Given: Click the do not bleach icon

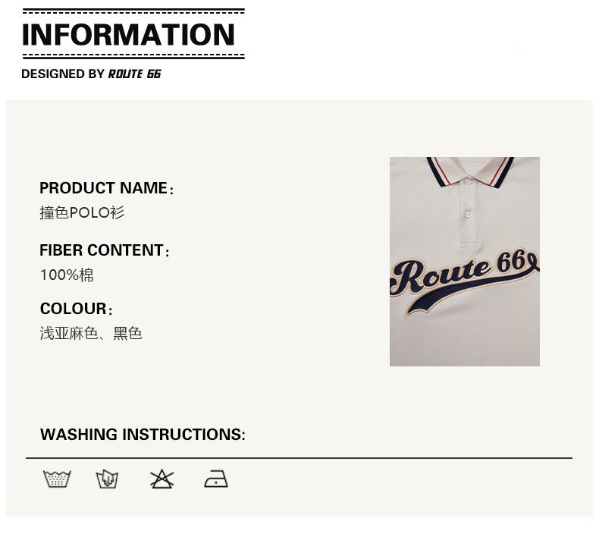Looking at the screenshot, I should [162, 479].
